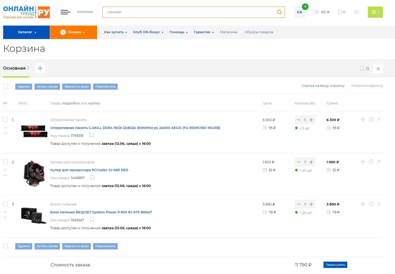Decrease quantity of G.SKILL memory

(x=299, y=120)
